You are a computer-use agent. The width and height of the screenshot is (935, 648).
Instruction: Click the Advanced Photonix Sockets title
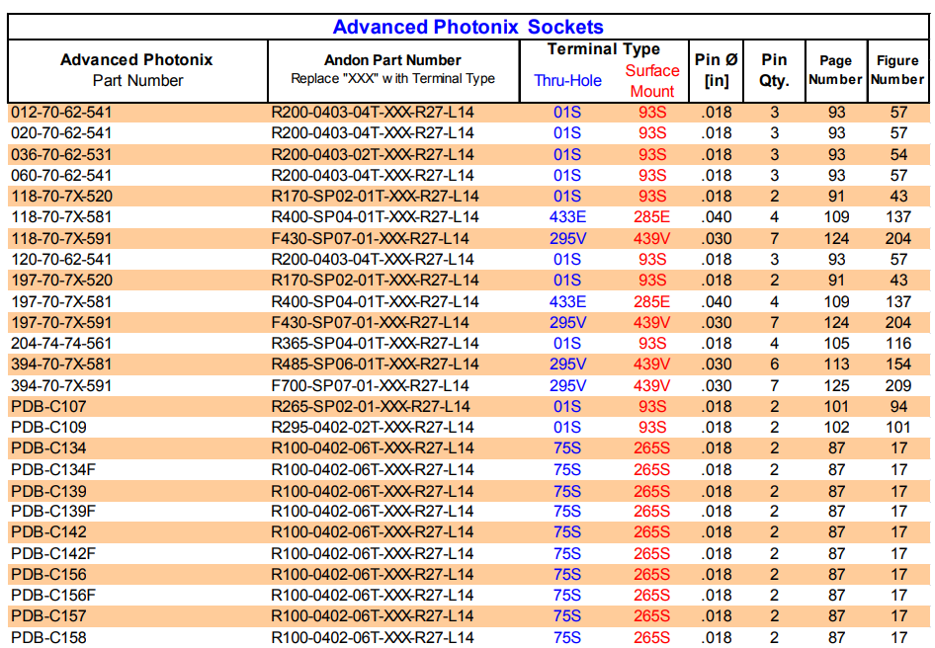(467, 27)
